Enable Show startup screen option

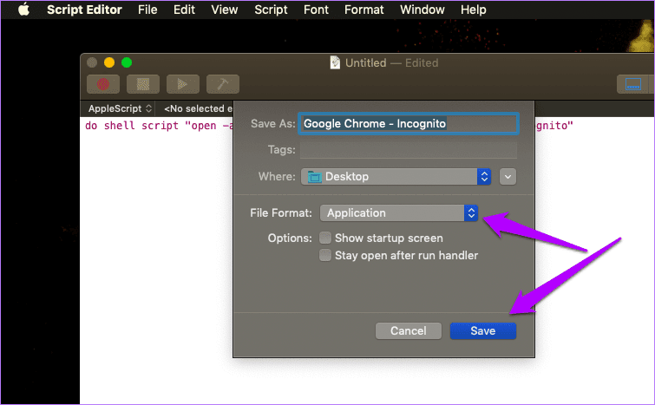325,238
